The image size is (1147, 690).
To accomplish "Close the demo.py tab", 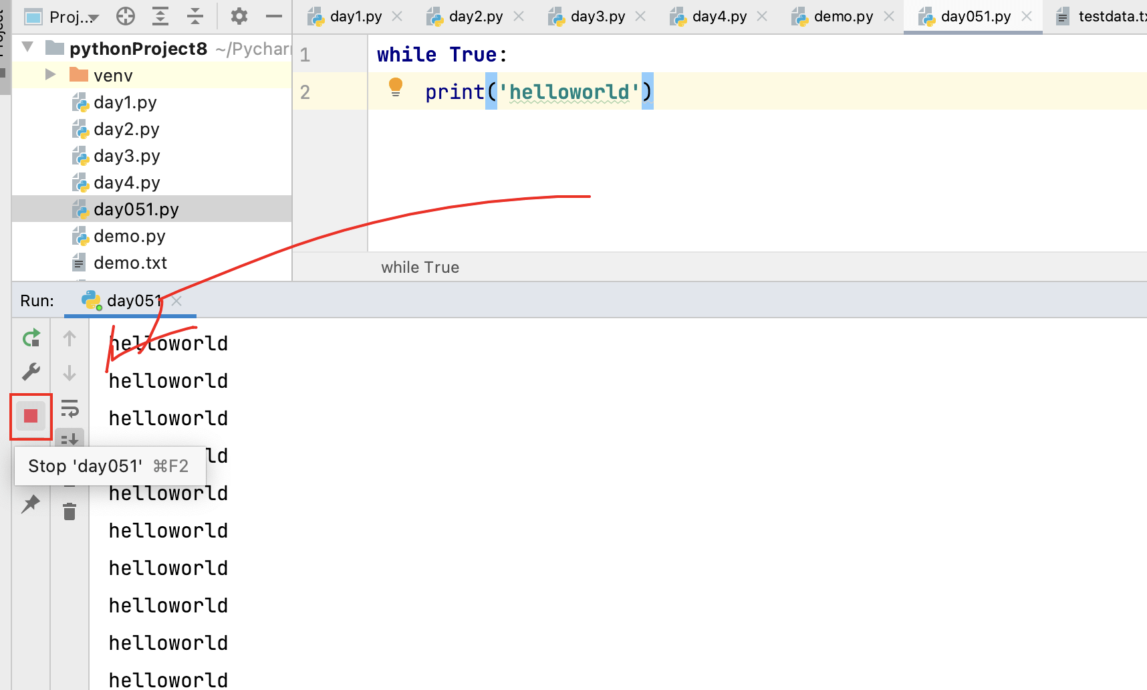I will pyautogui.click(x=889, y=16).
